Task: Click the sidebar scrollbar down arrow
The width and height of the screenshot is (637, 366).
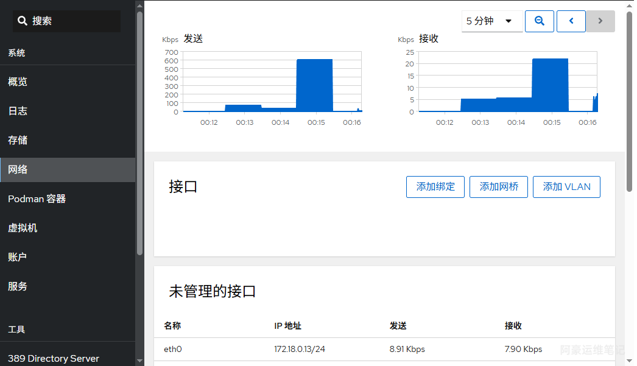Action: point(139,361)
